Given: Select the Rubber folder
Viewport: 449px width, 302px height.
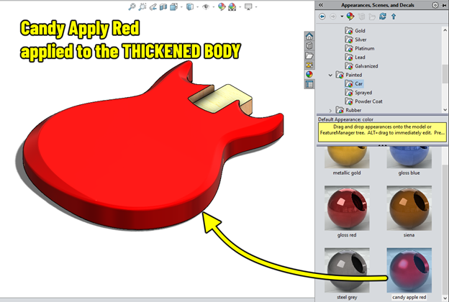Looking at the screenshot, I should pos(348,110).
